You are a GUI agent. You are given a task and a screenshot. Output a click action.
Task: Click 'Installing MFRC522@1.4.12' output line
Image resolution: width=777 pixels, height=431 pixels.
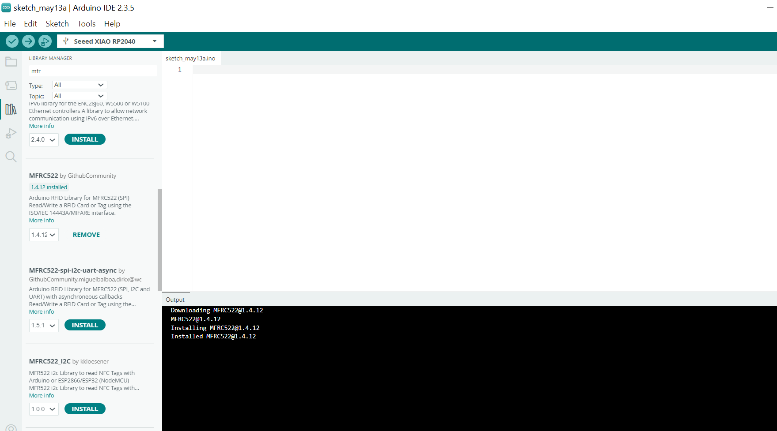215,328
